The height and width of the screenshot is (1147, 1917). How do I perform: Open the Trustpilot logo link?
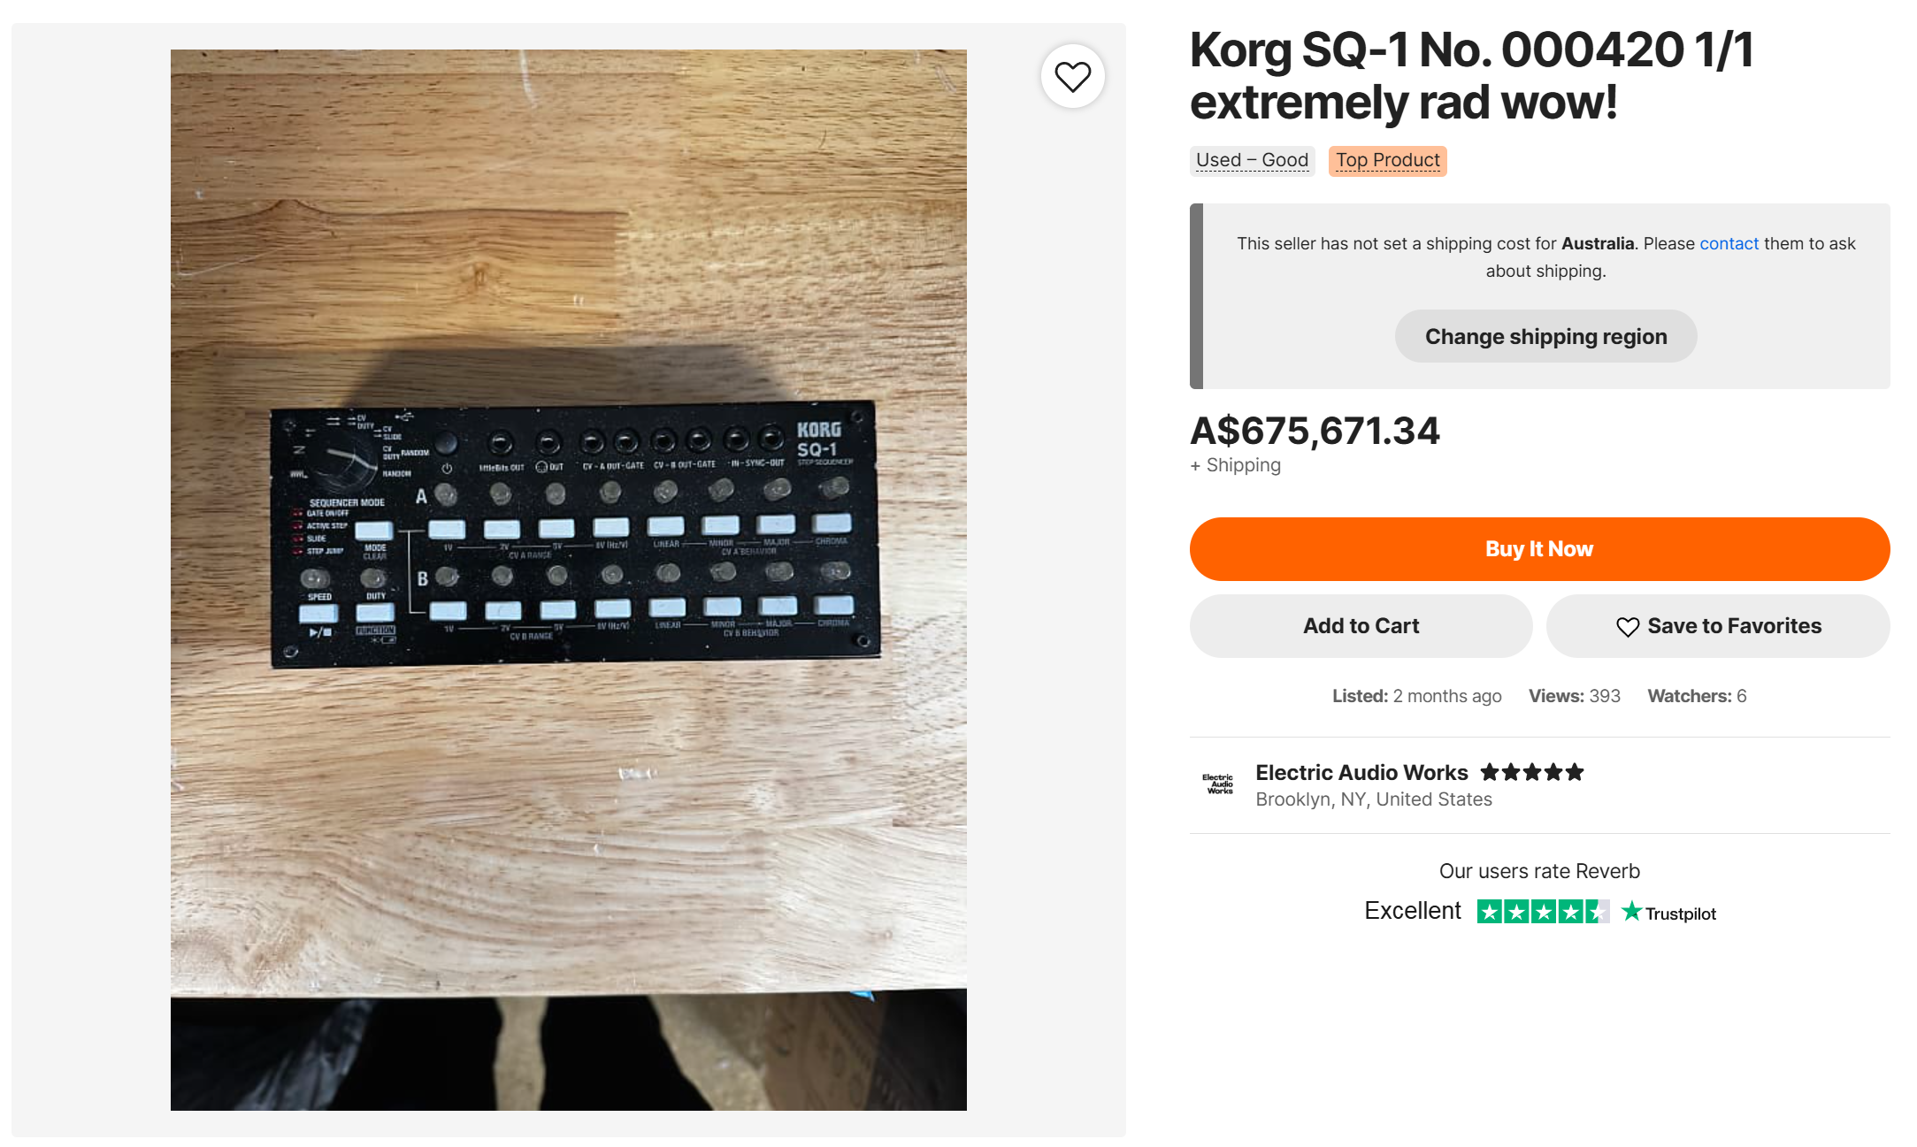coord(1669,913)
